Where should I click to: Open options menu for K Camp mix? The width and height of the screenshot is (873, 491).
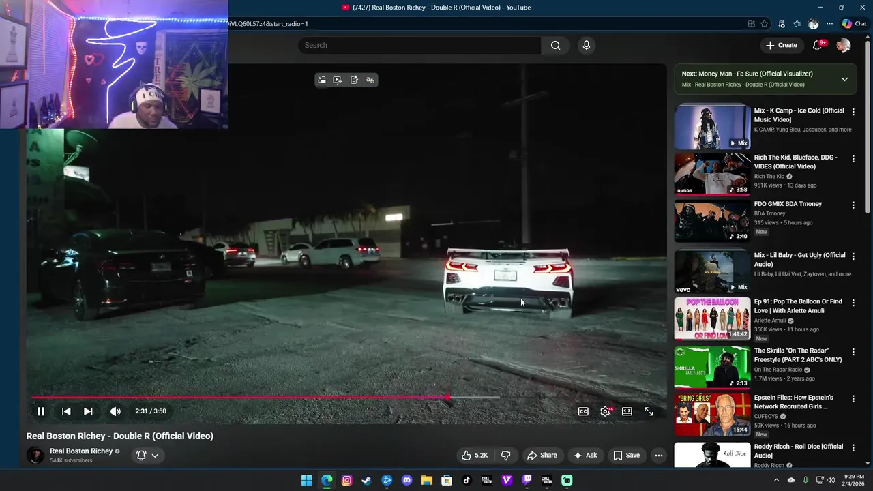[853, 112]
